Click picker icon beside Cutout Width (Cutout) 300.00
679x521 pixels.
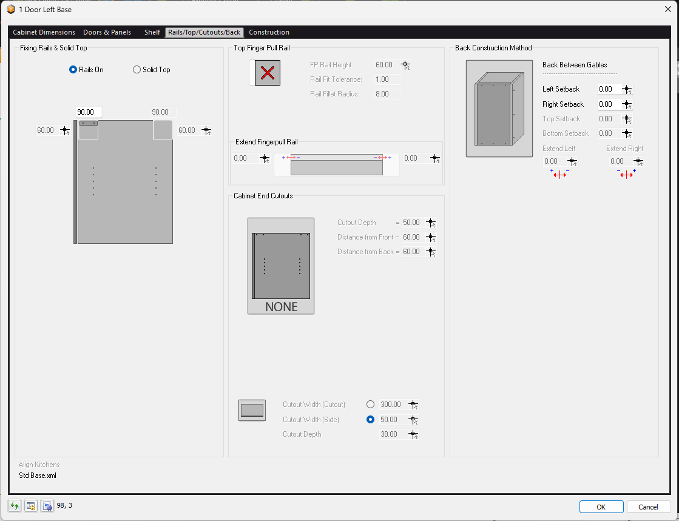[x=413, y=405]
